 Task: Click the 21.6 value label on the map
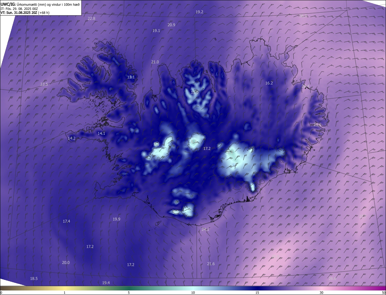tap(211, 264)
